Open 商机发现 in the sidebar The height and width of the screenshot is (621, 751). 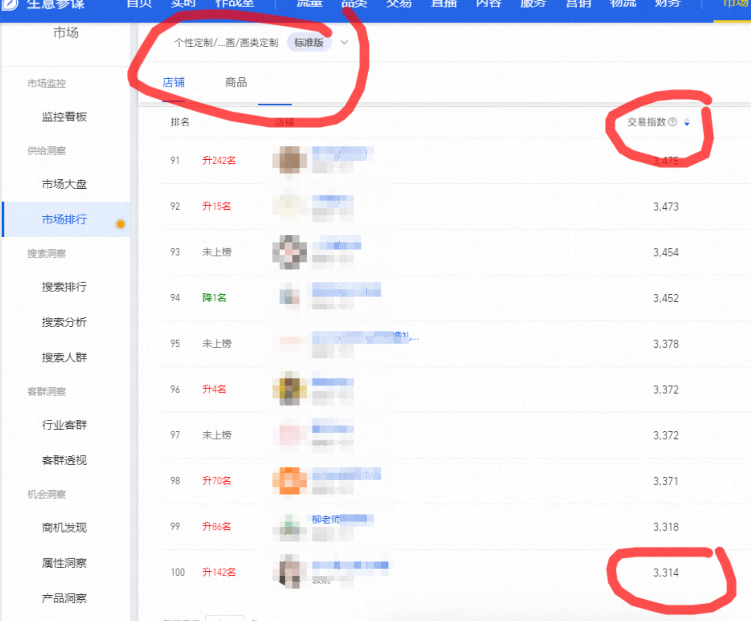[x=64, y=528]
